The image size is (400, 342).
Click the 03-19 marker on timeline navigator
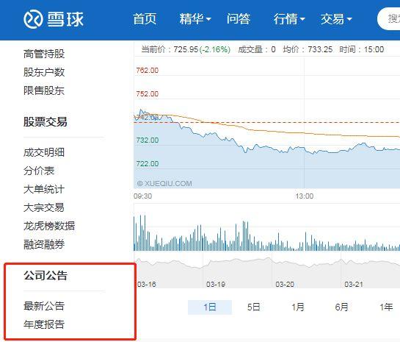(216, 284)
